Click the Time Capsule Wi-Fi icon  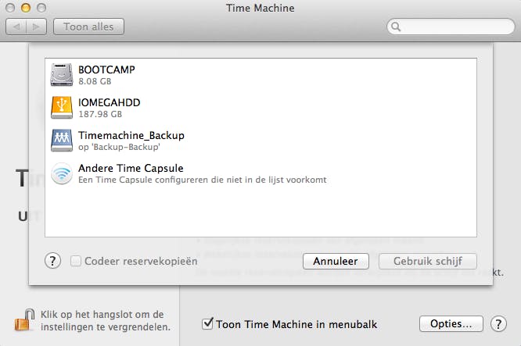(62, 173)
